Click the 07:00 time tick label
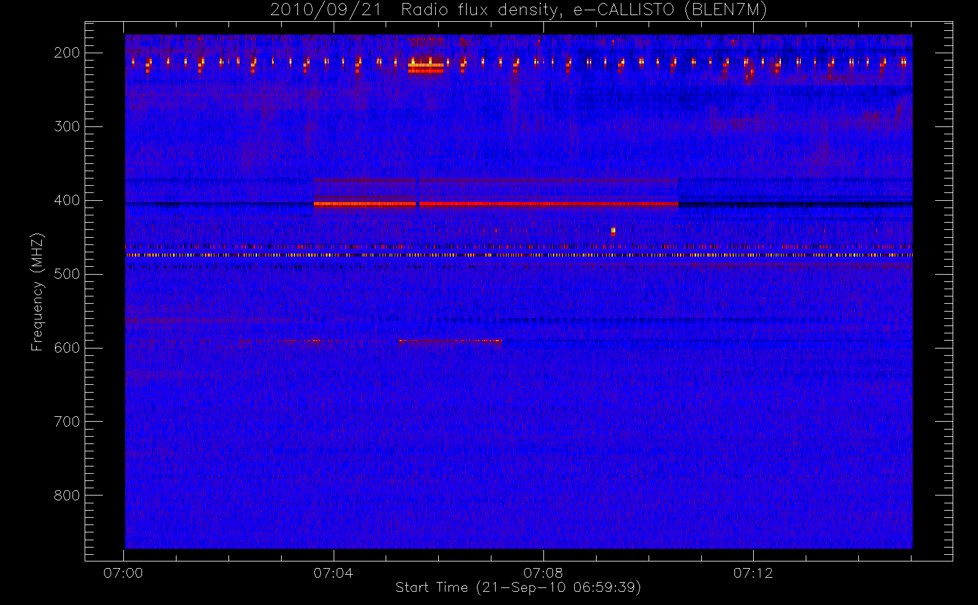978x605 pixels. coord(123,573)
